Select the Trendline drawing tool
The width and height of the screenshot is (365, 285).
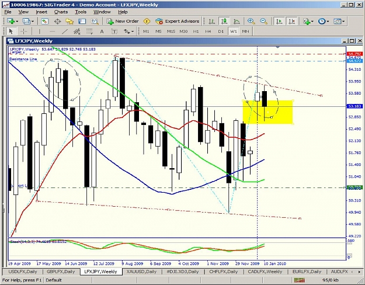pyautogui.click(x=65, y=31)
